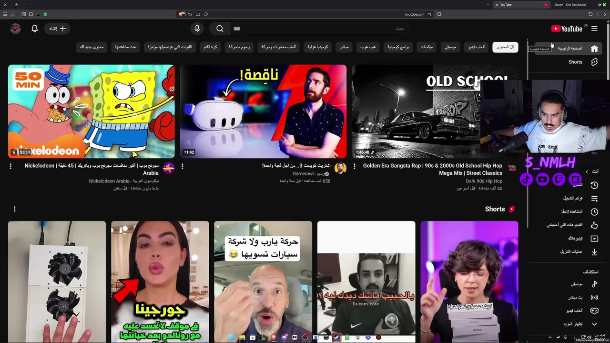Click the browser bookmark icon
Image resolution: width=610 pixels, height=343 pixels.
click(439, 14)
